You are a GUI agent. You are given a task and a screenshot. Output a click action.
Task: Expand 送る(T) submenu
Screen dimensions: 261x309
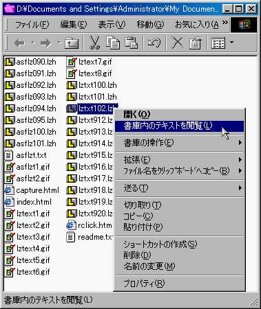[x=179, y=188]
